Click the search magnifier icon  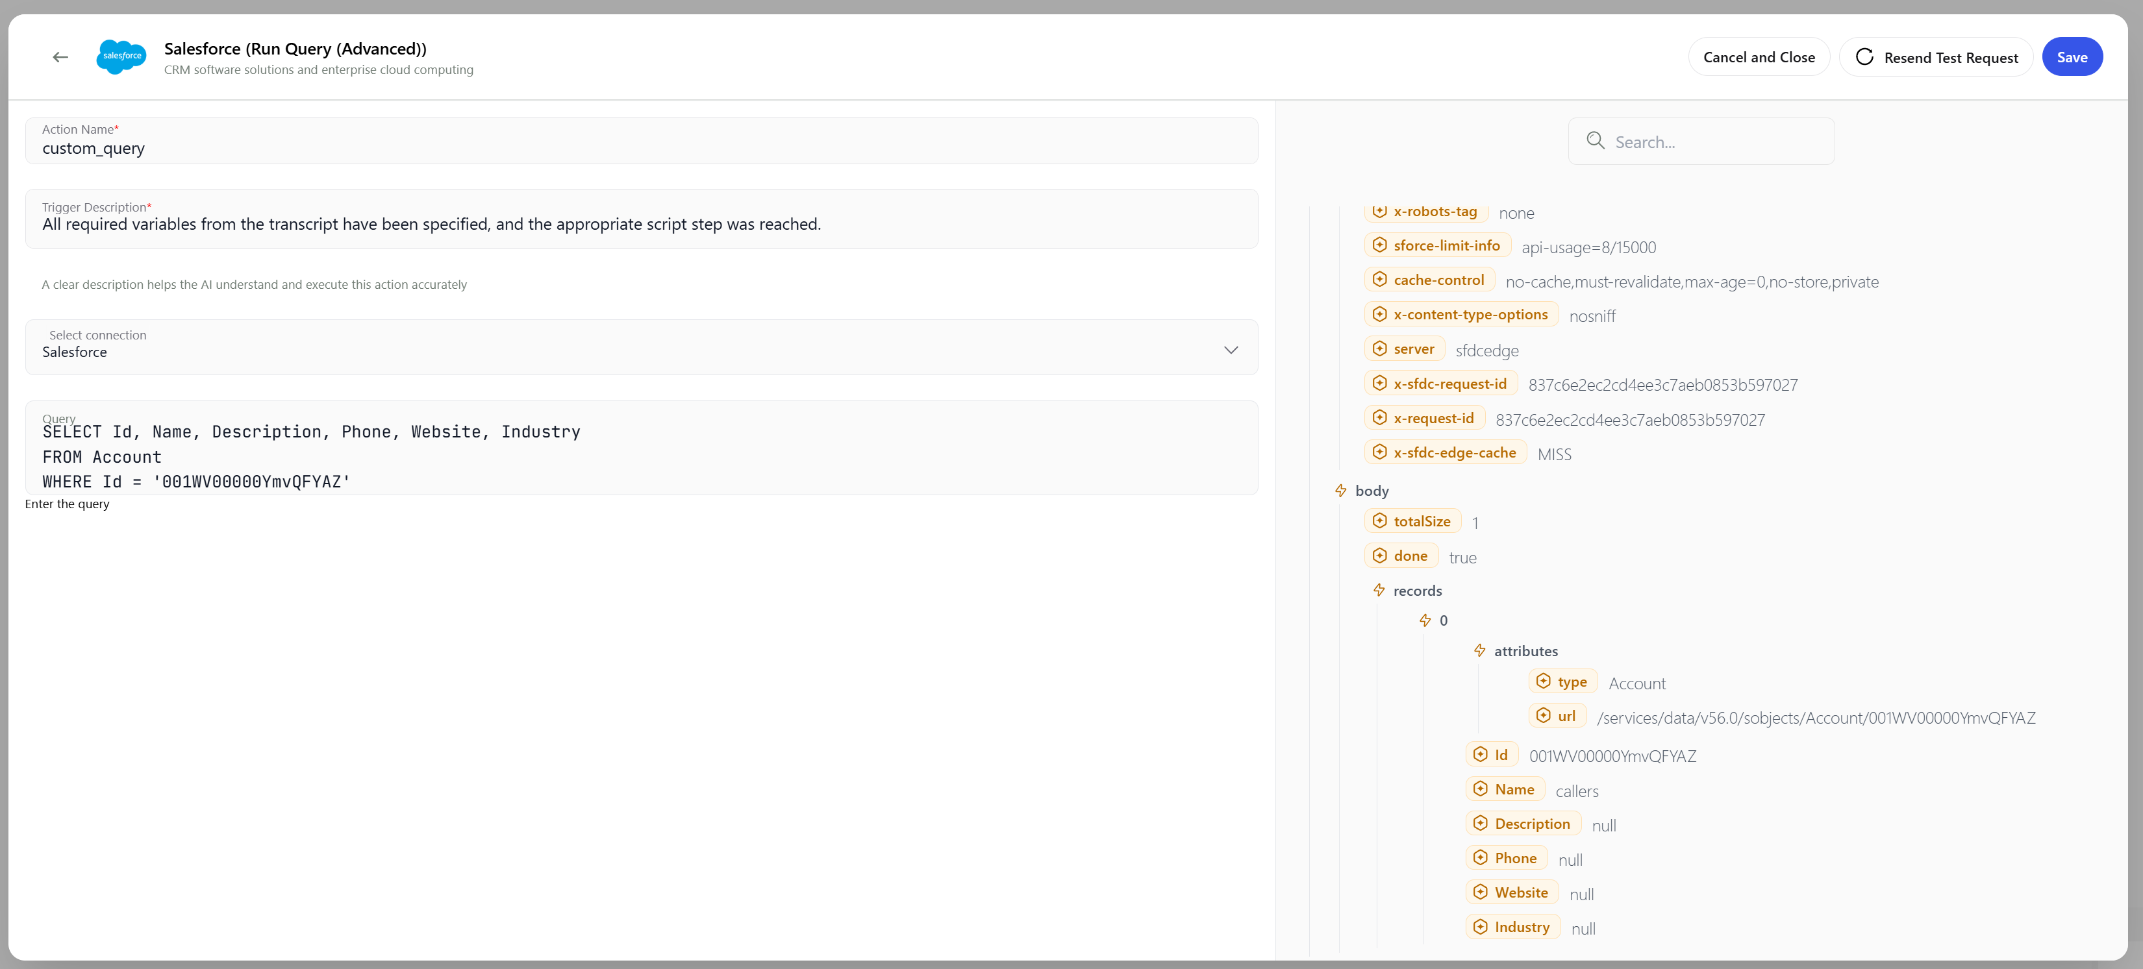[1595, 141]
